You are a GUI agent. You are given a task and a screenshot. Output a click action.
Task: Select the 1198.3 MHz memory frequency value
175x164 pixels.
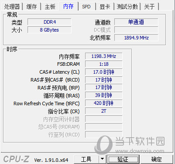pos(103,56)
